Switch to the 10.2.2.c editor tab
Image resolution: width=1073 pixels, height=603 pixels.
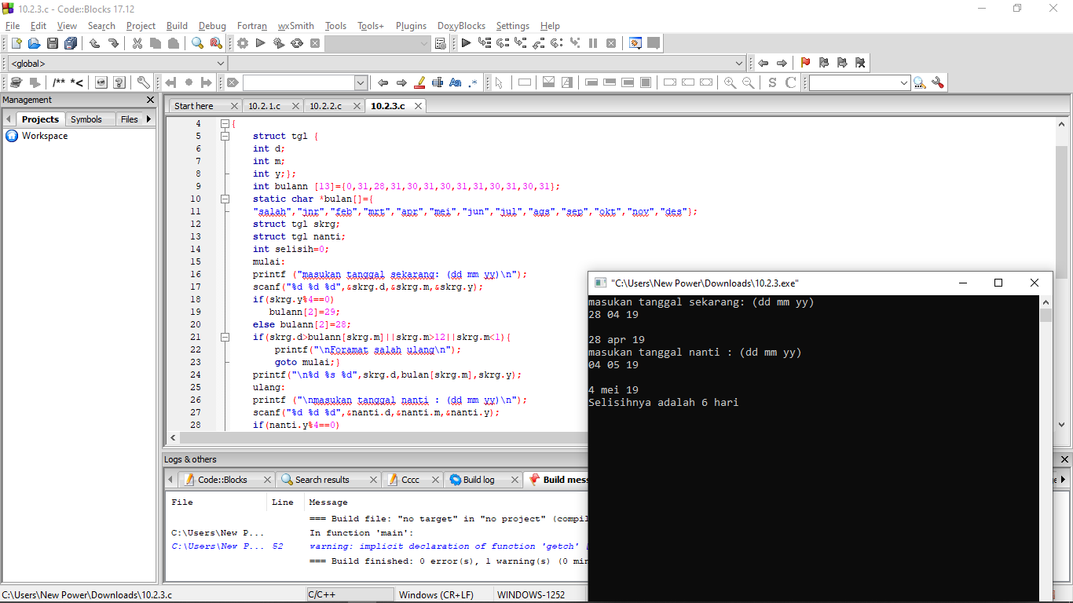pos(325,105)
